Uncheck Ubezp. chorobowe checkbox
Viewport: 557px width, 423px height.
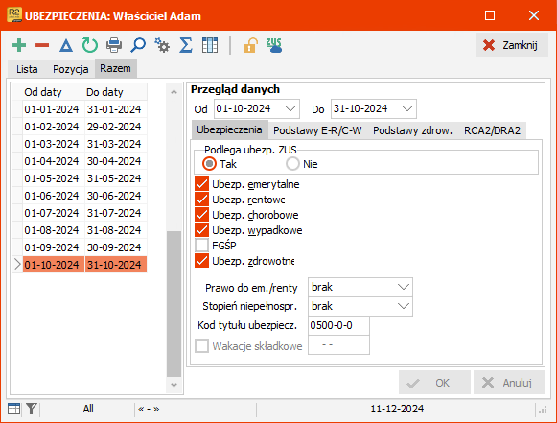click(x=201, y=215)
